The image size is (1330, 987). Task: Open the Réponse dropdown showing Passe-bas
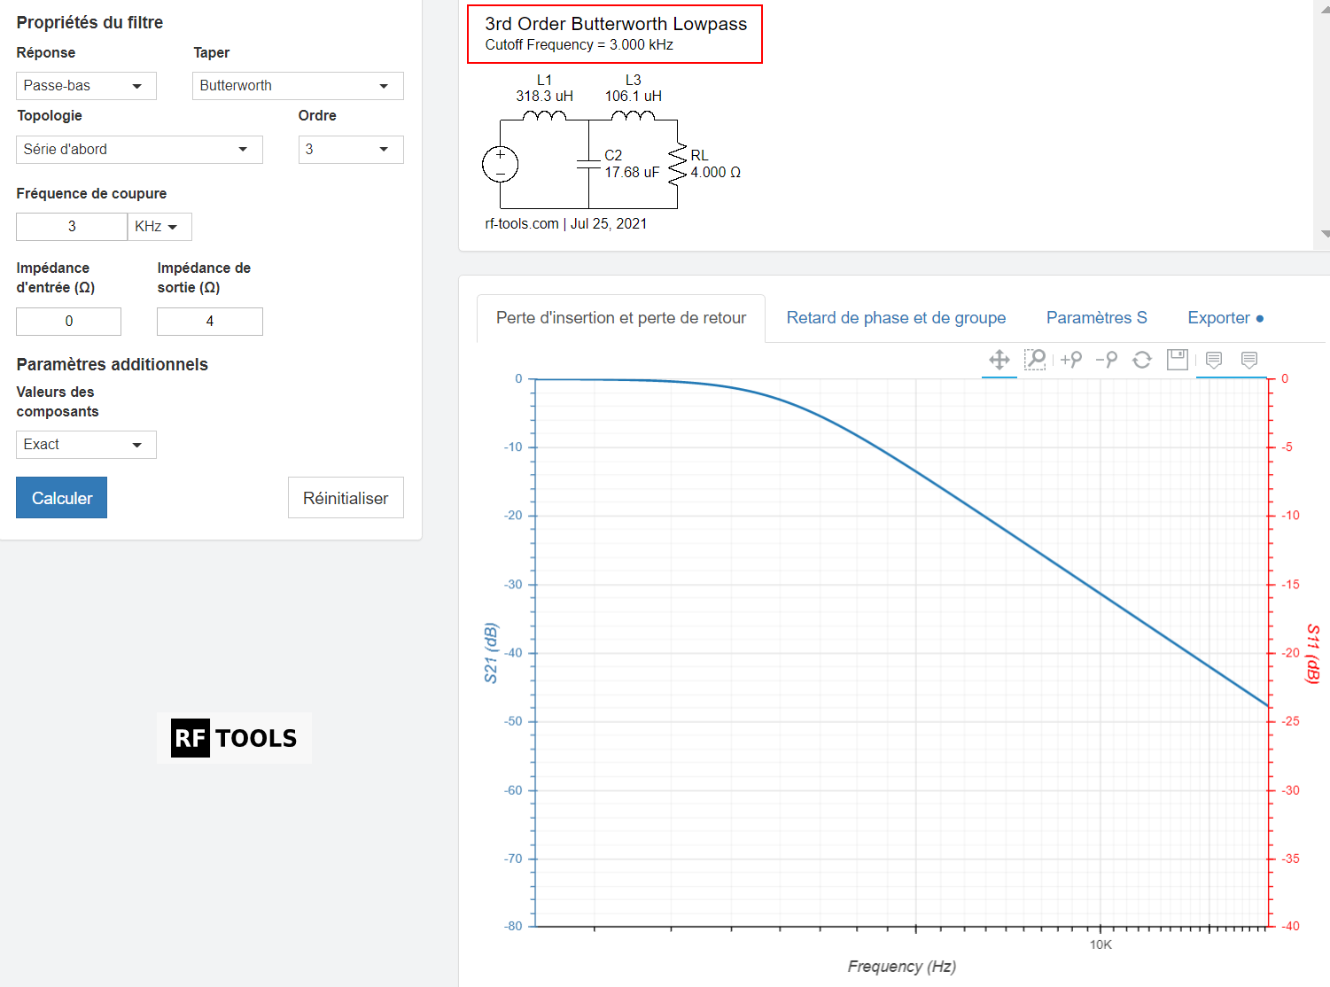[86, 86]
